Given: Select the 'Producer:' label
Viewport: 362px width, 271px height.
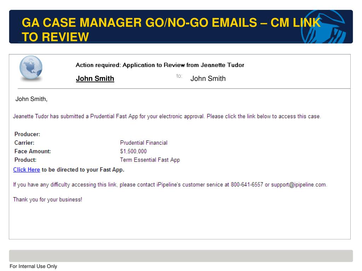Looking at the screenshot, I should click(27, 134).
